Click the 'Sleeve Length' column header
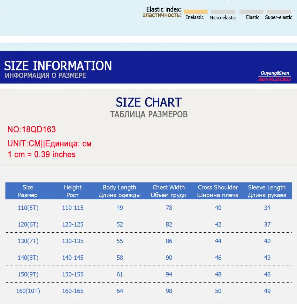 (267, 191)
